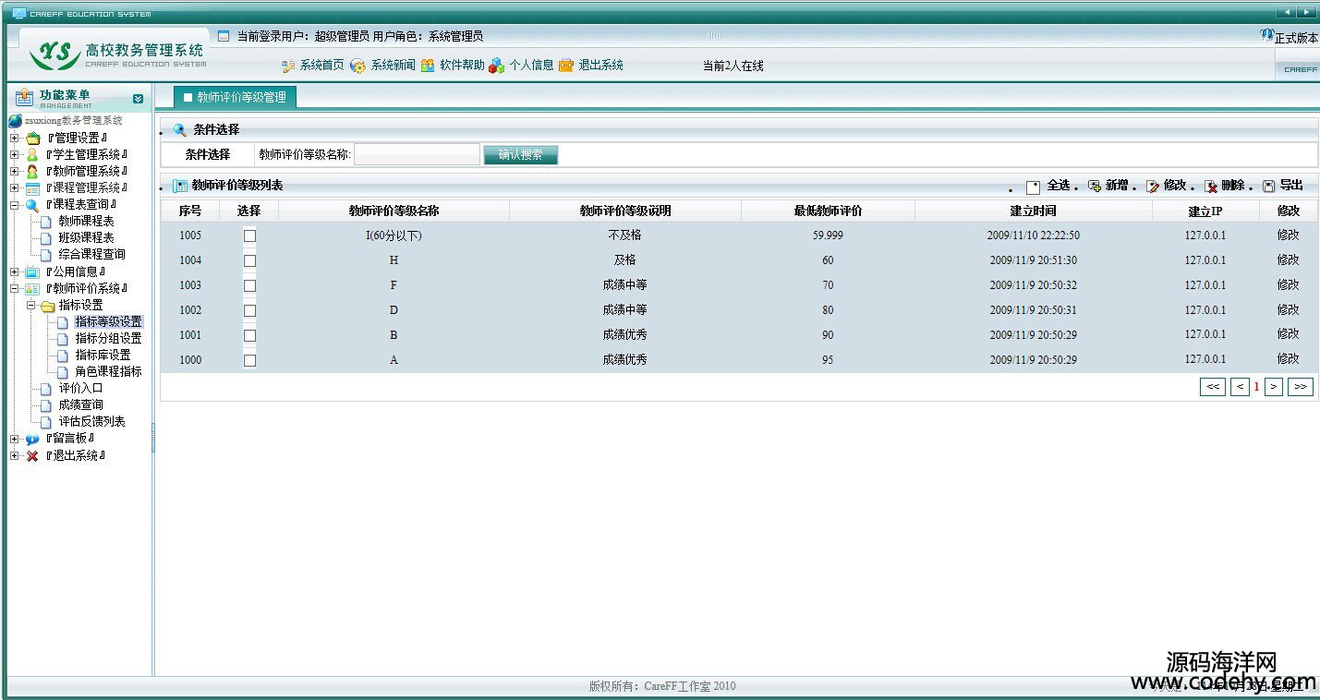Open 成绩查询 in the tree

80,405
